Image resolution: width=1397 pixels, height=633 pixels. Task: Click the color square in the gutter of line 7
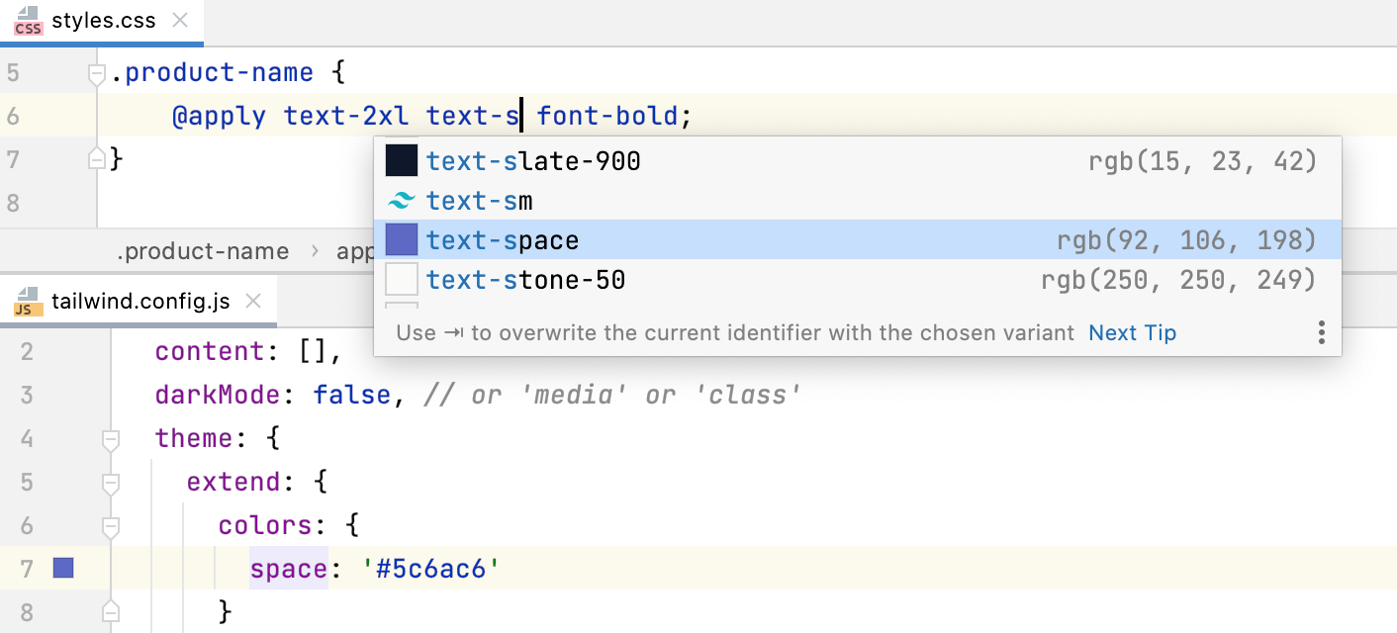coord(63,568)
